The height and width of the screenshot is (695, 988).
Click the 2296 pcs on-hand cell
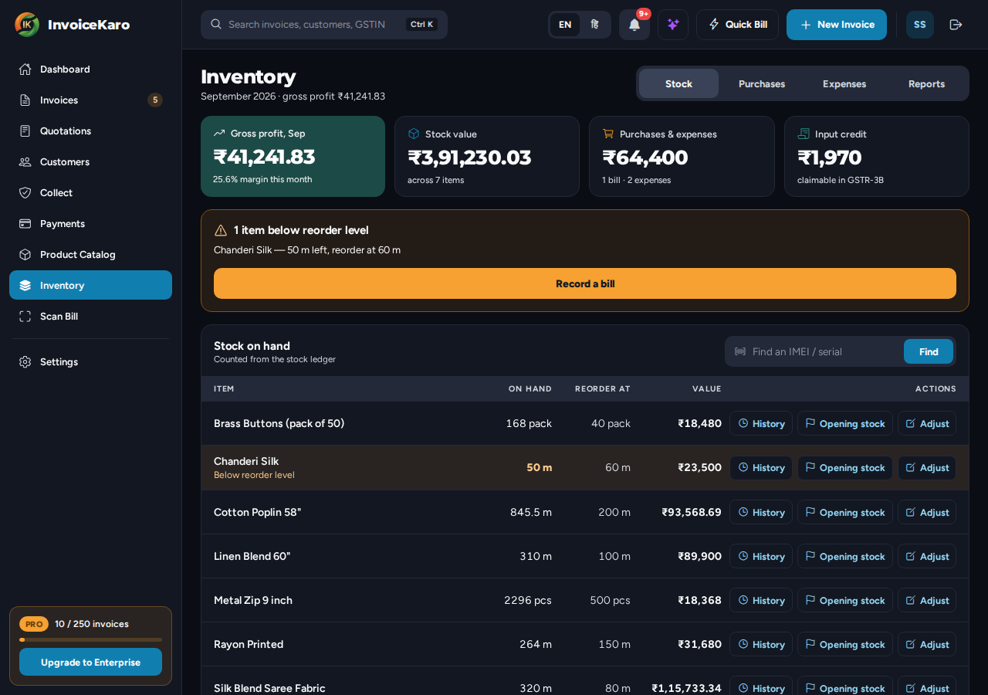pyautogui.click(x=528, y=600)
